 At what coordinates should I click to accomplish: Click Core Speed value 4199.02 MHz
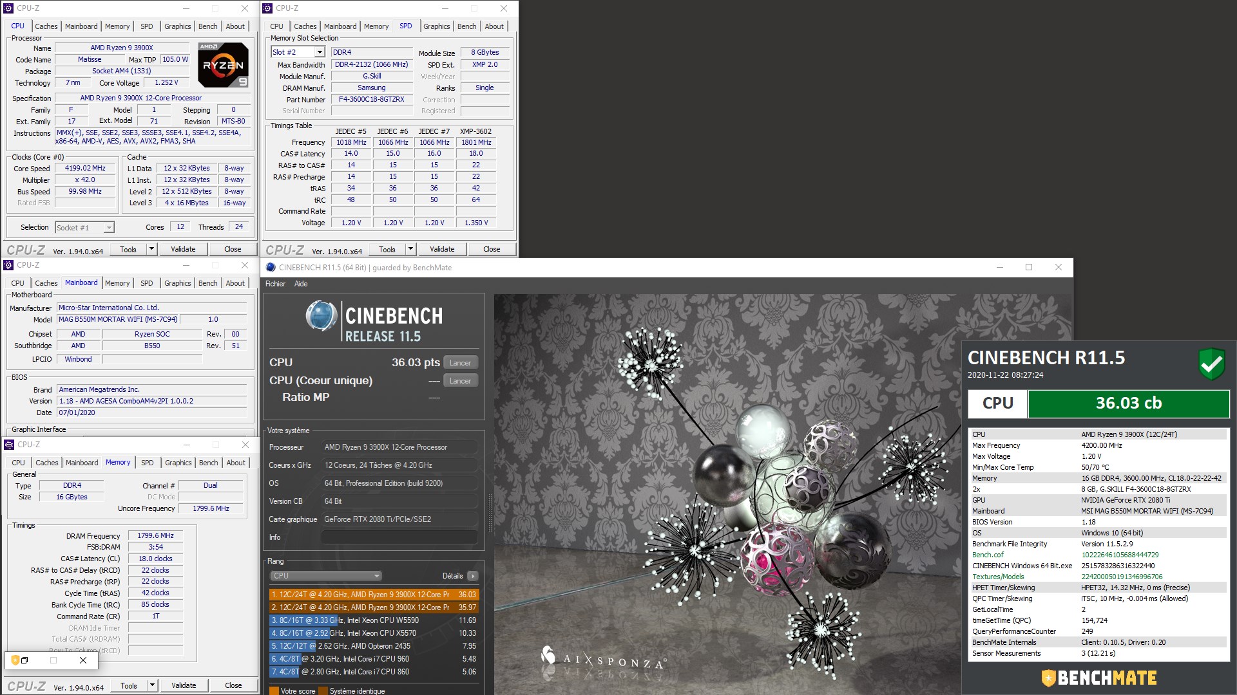pos(85,168)
